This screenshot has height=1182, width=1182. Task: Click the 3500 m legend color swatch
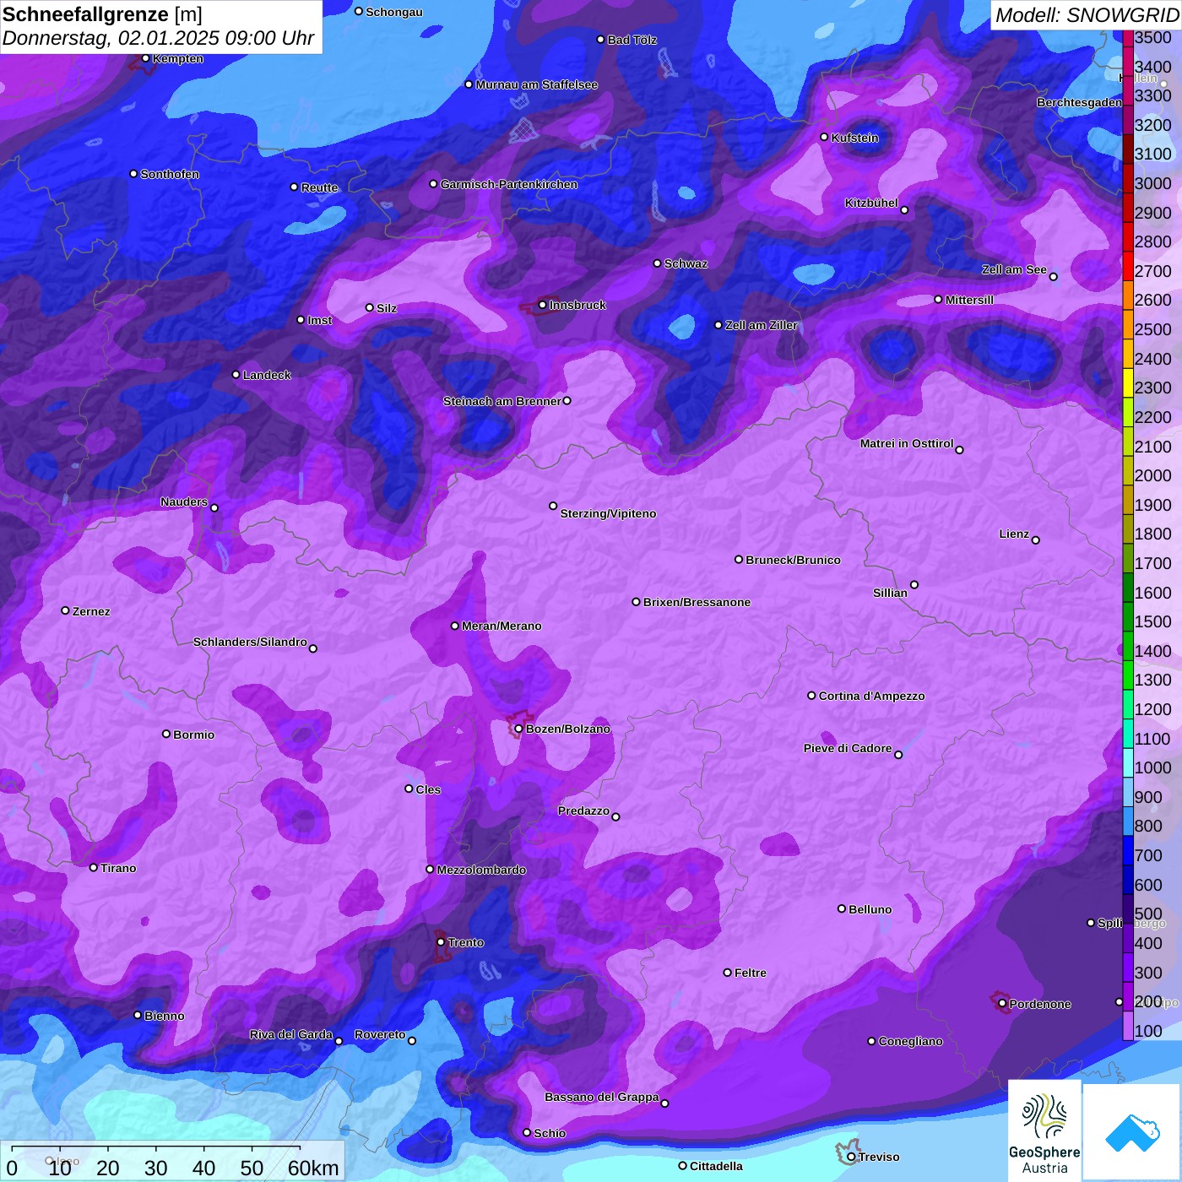point(1127,37)
